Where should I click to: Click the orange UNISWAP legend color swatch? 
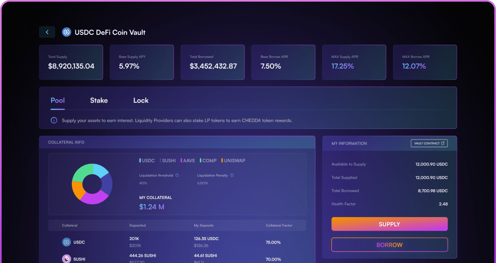pyautogui.click(x=222, y=160)
